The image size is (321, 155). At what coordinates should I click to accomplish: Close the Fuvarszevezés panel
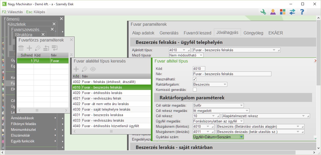tap(52, 29)
